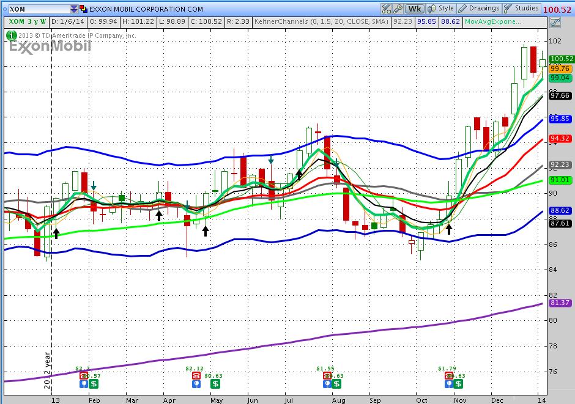This screenshot has width=575, height=404.
Task: Click the green info icon on the chart
Action: click(12, 35)
